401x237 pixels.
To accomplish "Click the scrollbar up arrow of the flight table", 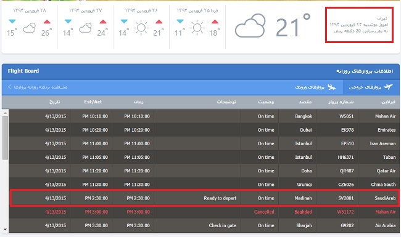I will pyautogui.click(x=5, y=113).
